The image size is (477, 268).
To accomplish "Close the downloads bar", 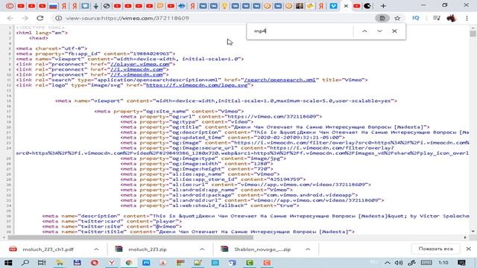I will 469,249.
